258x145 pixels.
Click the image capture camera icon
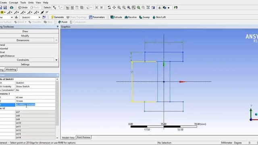pos(12,7)
